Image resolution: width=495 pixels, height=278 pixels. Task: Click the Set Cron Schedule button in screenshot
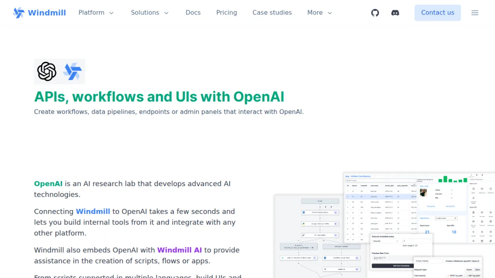401,266
